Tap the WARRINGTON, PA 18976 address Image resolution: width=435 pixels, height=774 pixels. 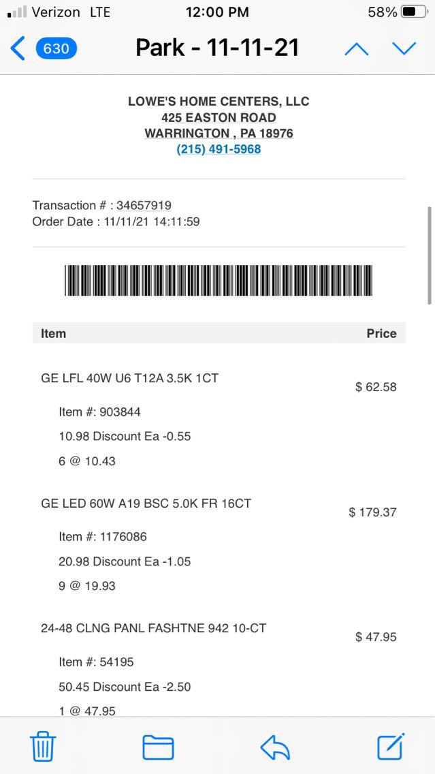(219, 134)
